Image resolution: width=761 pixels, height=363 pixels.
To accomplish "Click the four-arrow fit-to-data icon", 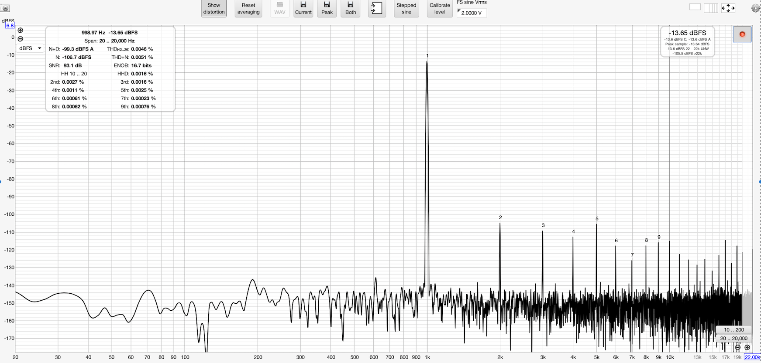I will tap(728, 8).
